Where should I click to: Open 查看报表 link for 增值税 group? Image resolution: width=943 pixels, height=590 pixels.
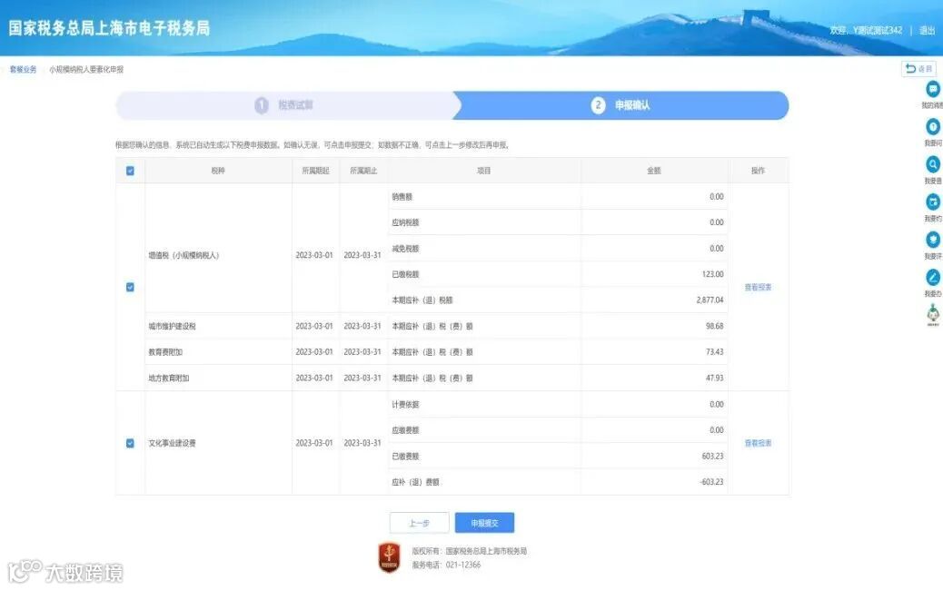coord(758,287)
